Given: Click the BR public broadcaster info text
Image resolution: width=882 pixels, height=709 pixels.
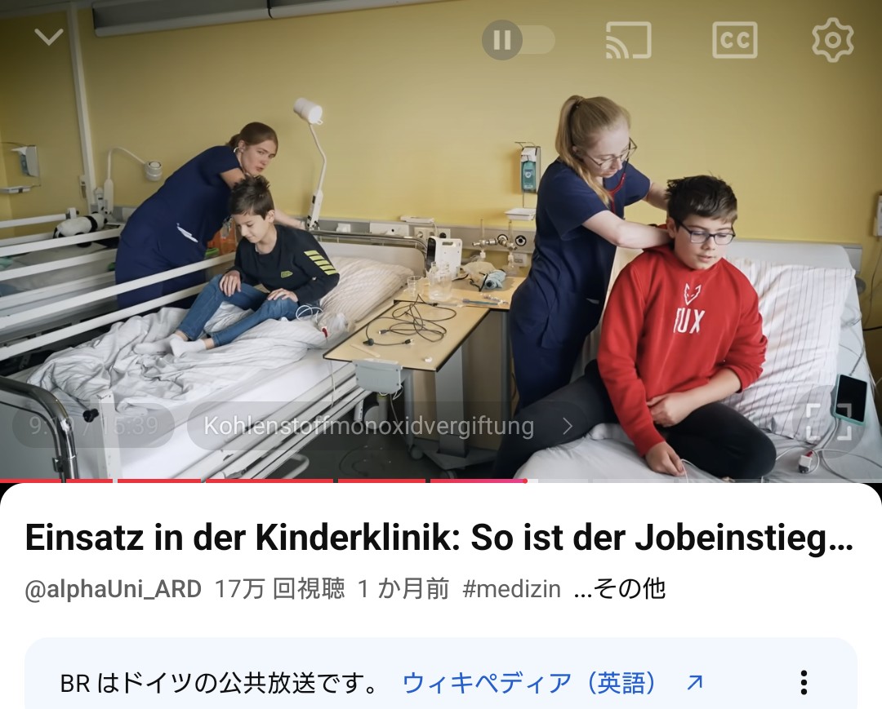Looking at the screenshot, I should 220,683.
